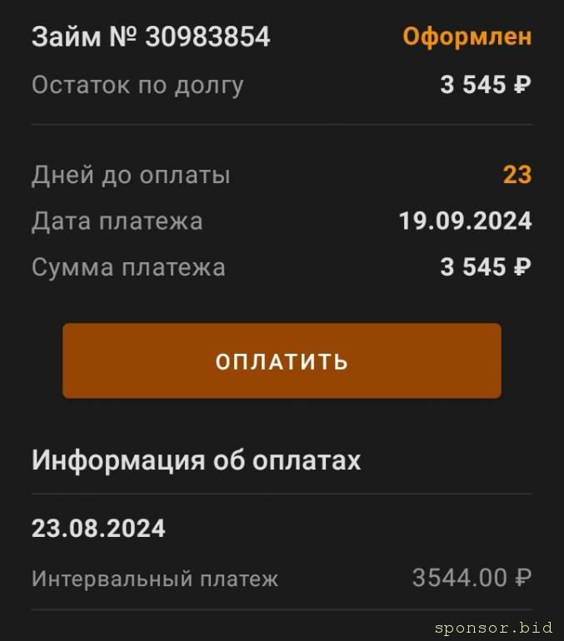The height and width of the screenshot is (641, 564).
Task: Select the Дата платежа label
Action: pos(117,221)
